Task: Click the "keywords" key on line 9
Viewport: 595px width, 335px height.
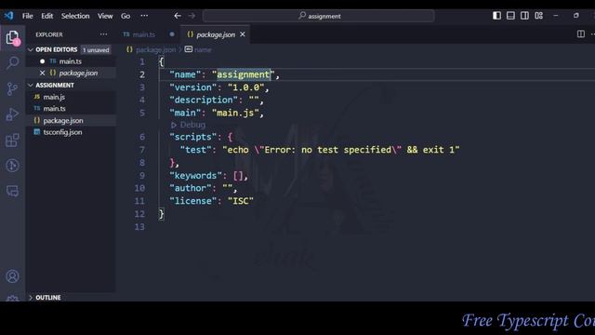Action: click(195, 176)
